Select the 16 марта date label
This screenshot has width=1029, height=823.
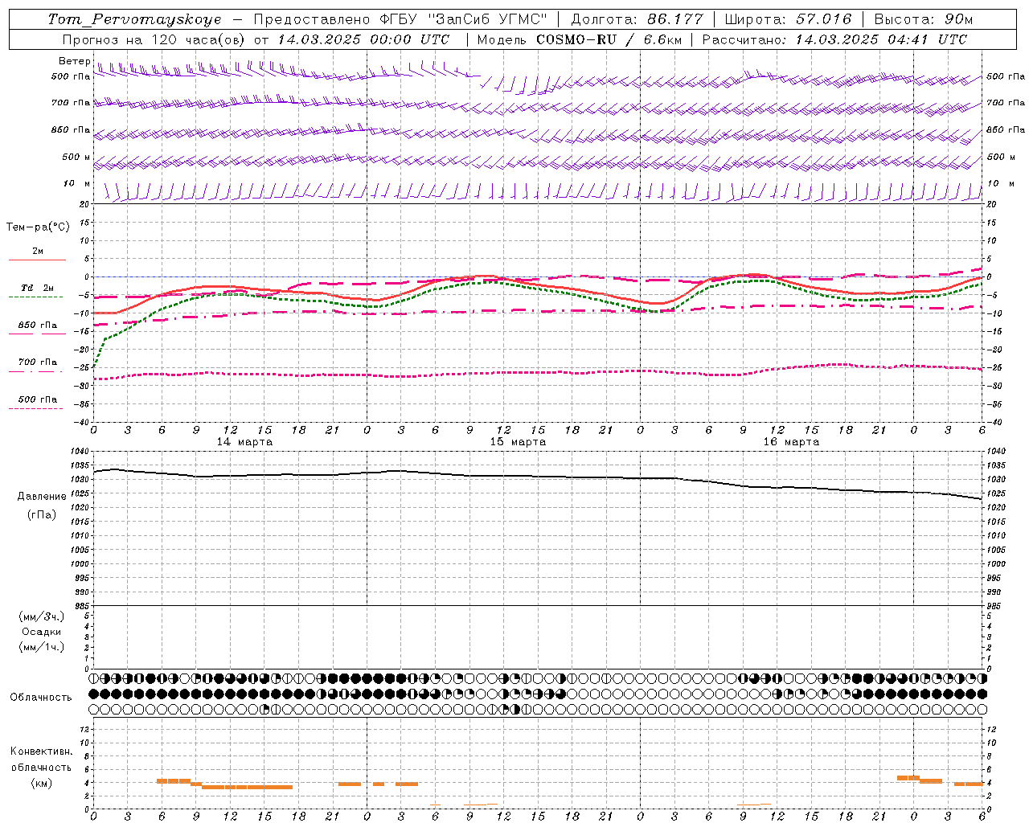tap(791, 442)
